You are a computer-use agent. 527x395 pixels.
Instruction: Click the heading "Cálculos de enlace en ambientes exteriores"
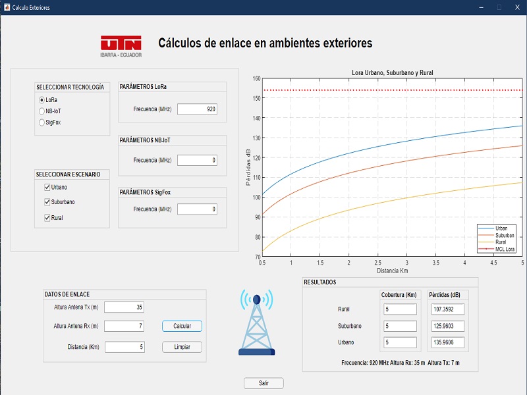[265, 43]
